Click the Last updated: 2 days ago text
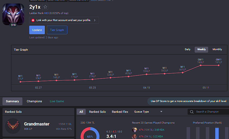 (x=44, y=38)
